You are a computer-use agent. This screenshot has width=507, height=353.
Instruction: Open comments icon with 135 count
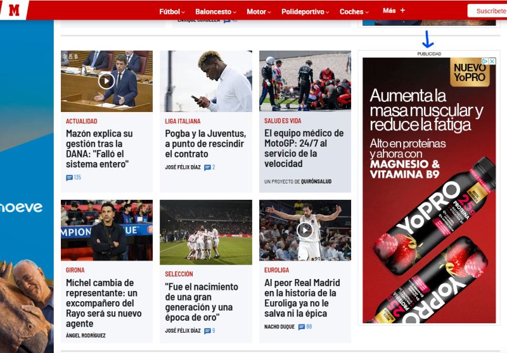coord(70,178)
